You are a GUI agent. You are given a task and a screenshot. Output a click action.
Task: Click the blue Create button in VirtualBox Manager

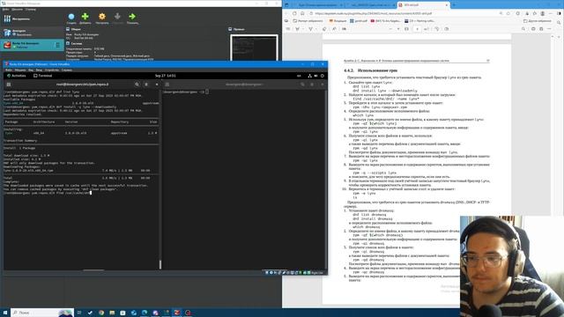coord(71,18)
